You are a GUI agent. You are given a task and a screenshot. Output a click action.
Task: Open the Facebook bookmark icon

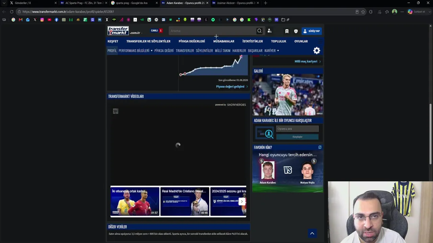point(56,20)
